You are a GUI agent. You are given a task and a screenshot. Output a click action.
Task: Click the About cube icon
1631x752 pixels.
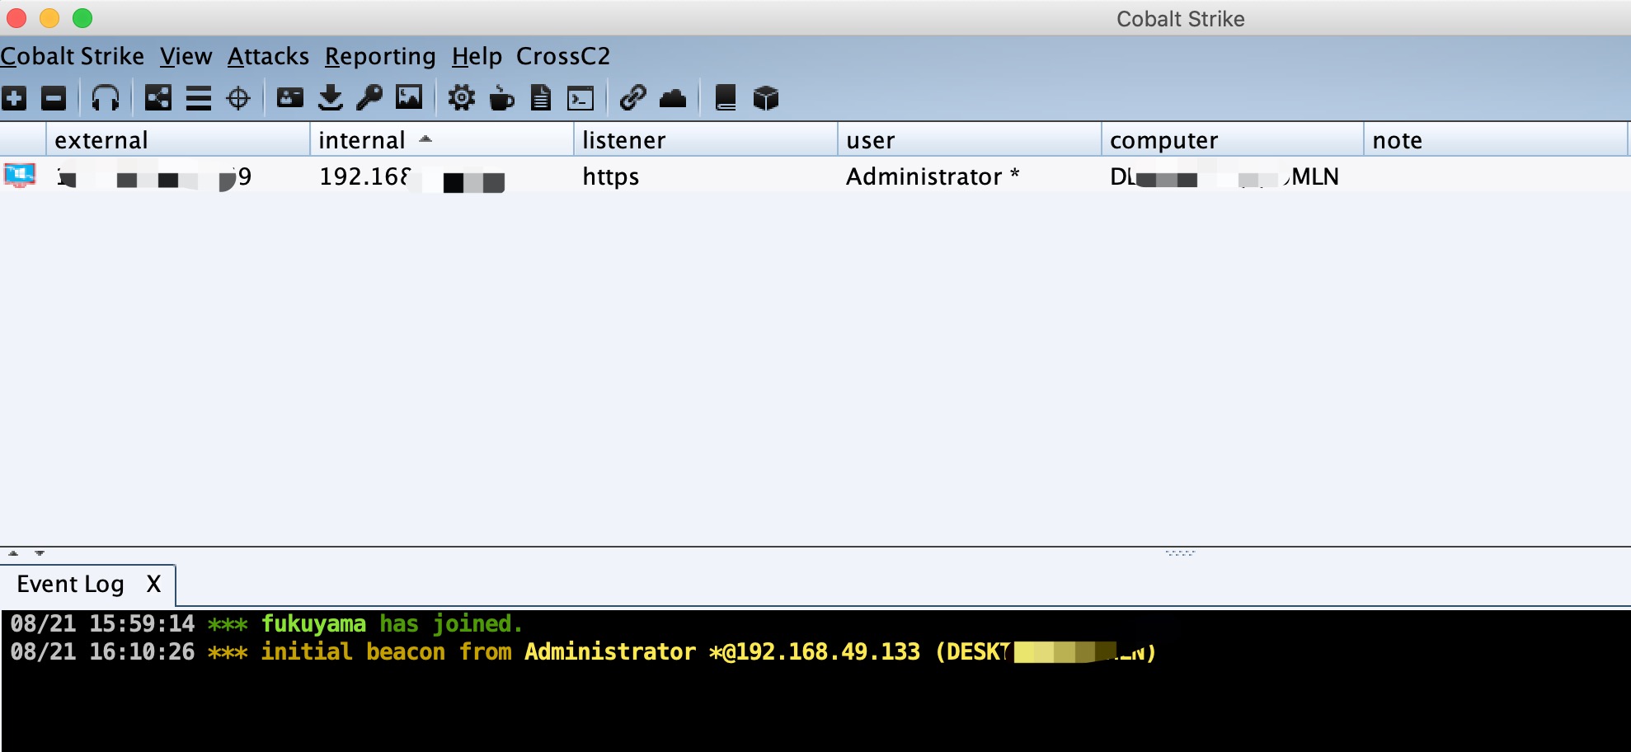[766, 98]
